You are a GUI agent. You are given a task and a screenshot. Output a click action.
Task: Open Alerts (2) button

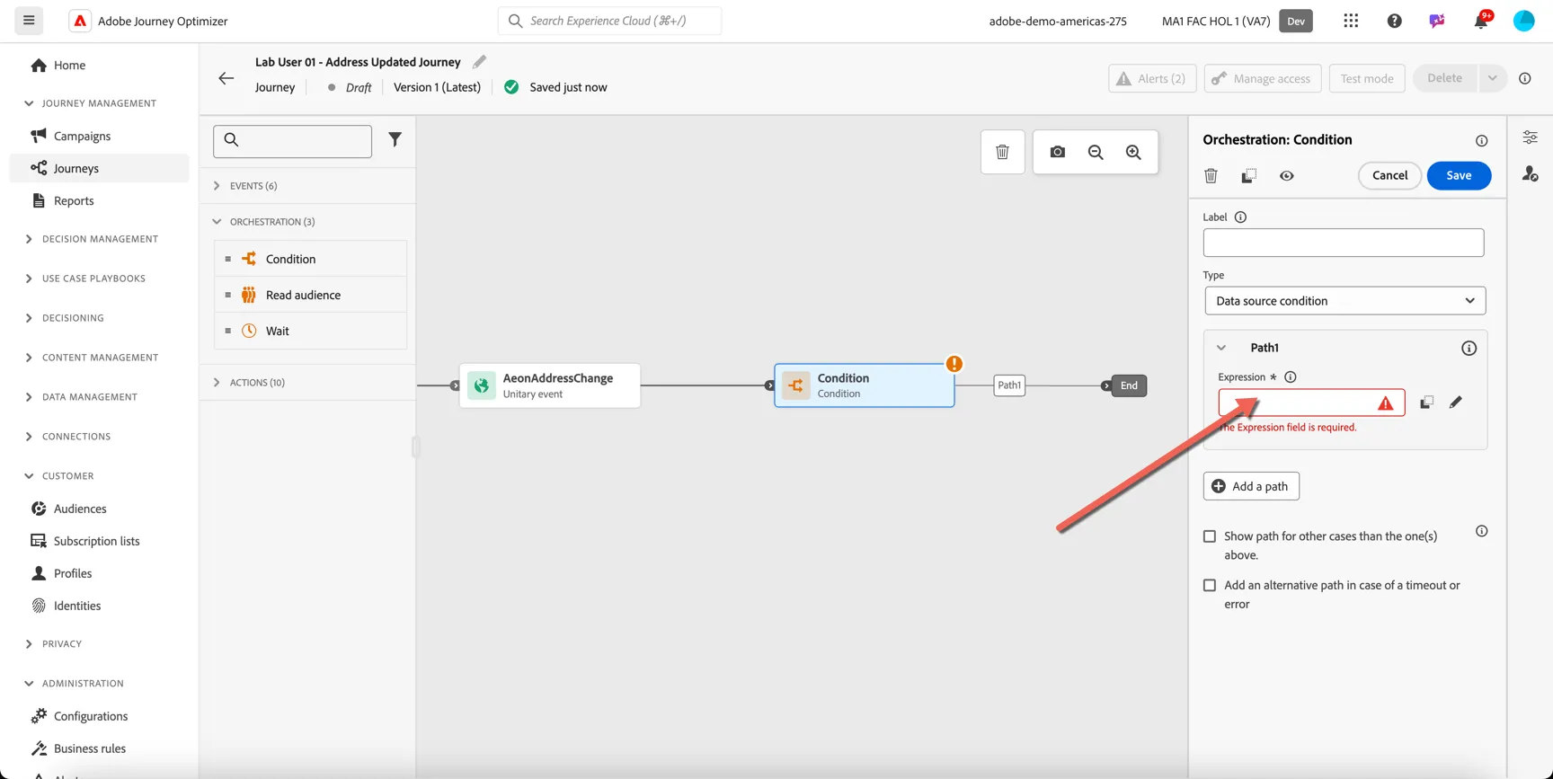(x=1152, y=78)
